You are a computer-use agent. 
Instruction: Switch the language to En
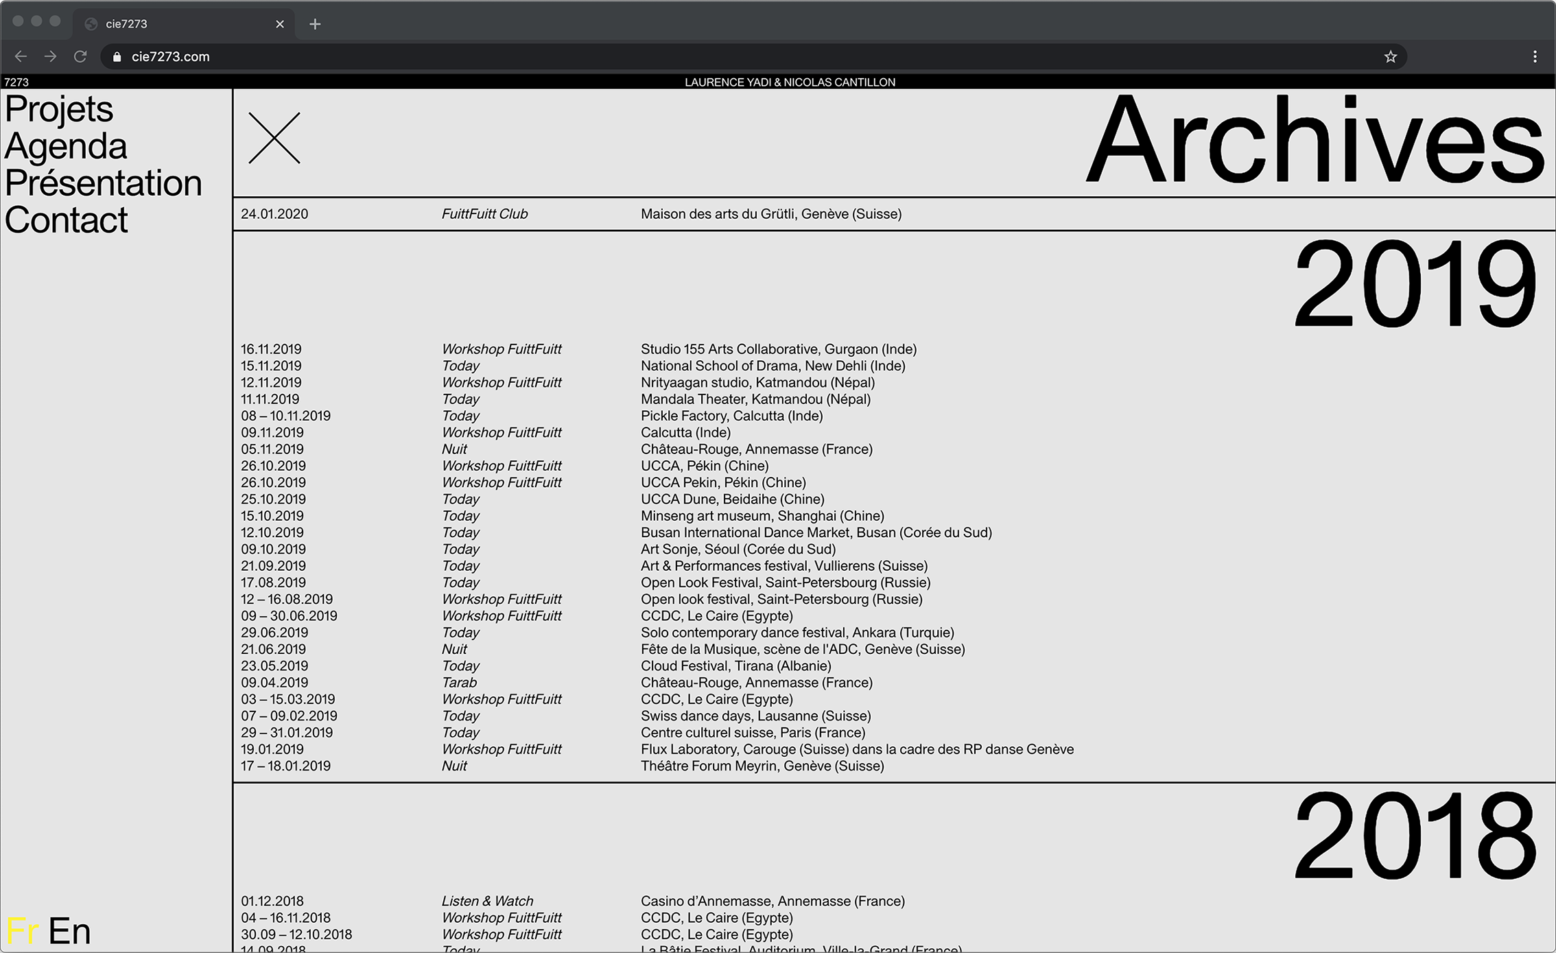click(69, 931)
